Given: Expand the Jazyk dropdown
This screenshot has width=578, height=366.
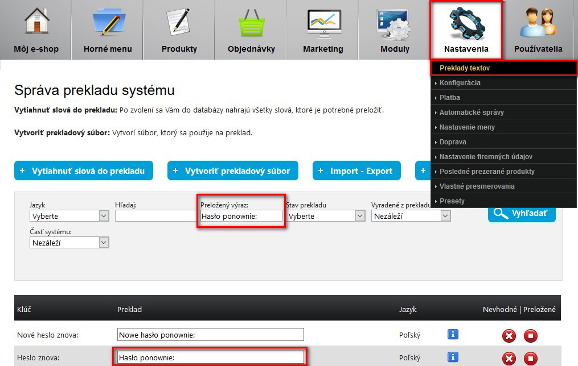Looking at the screenshot, I should coord(69,216).
